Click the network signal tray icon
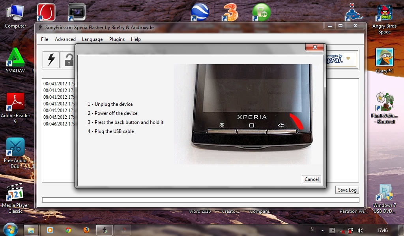Viewport: 404px width, 236px height. [x=341, y=230]
